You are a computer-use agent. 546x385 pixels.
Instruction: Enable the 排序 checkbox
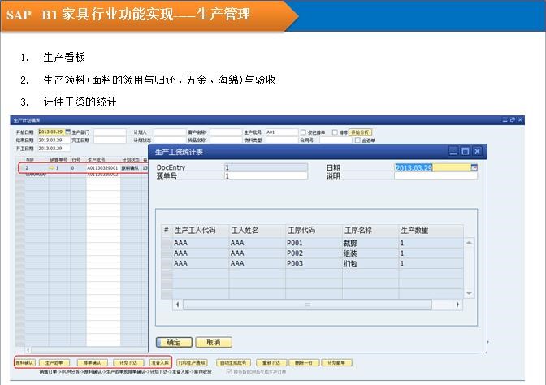[x=333, y=132]
